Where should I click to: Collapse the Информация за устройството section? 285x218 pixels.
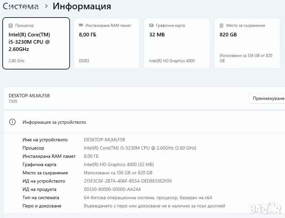(x=144, y=122)
